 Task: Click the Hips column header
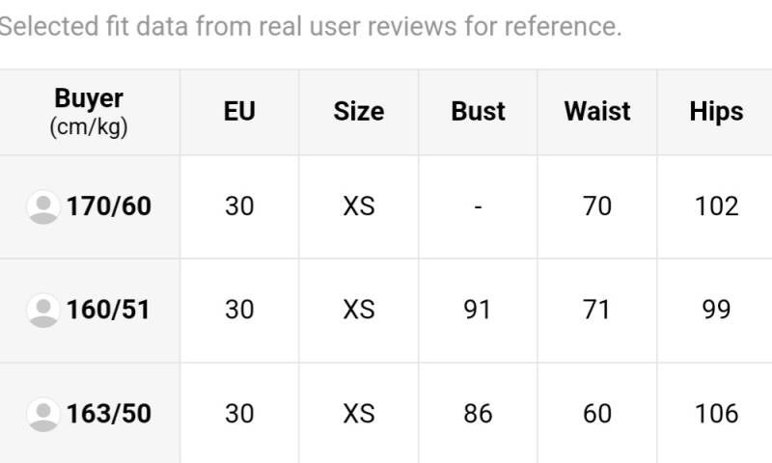[716, 112]
